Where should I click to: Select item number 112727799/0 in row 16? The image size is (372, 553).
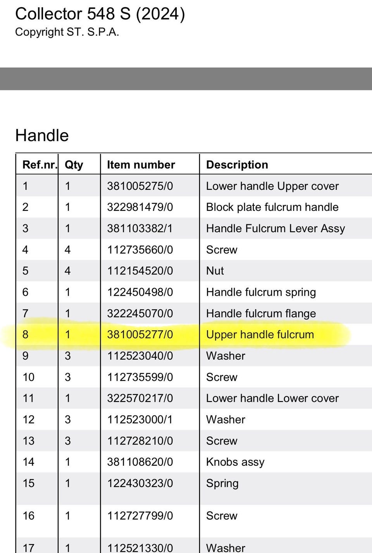pos(140,516)
